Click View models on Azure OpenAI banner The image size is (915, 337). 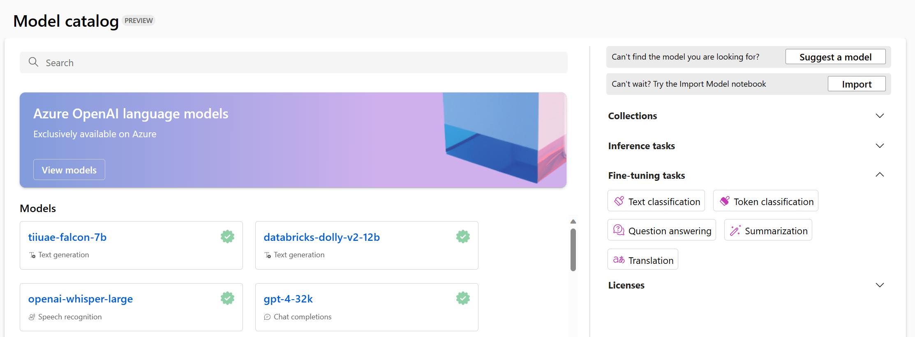click(69, 170)
